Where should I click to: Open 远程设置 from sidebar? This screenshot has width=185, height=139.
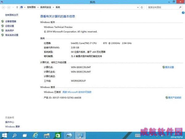(10, 26)
